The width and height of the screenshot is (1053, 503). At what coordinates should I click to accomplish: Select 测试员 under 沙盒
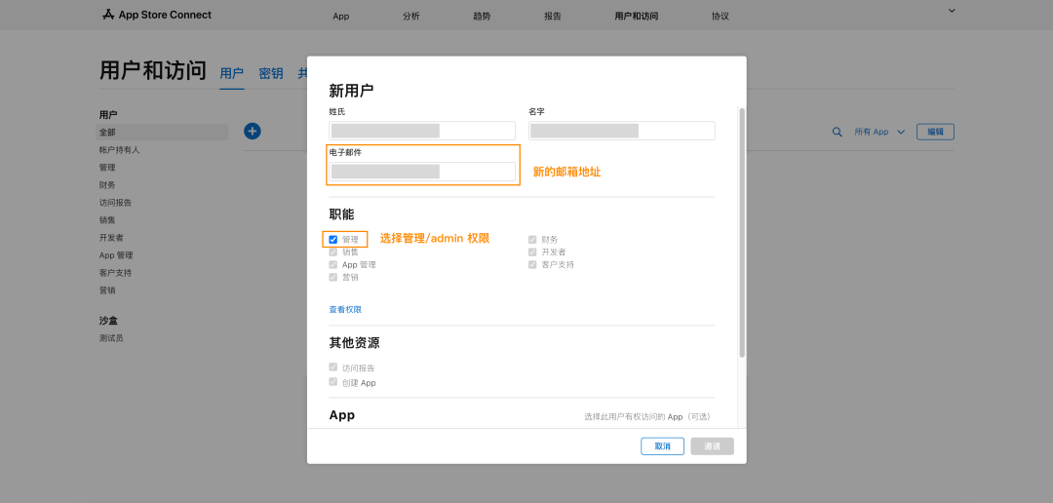(111, 338)
